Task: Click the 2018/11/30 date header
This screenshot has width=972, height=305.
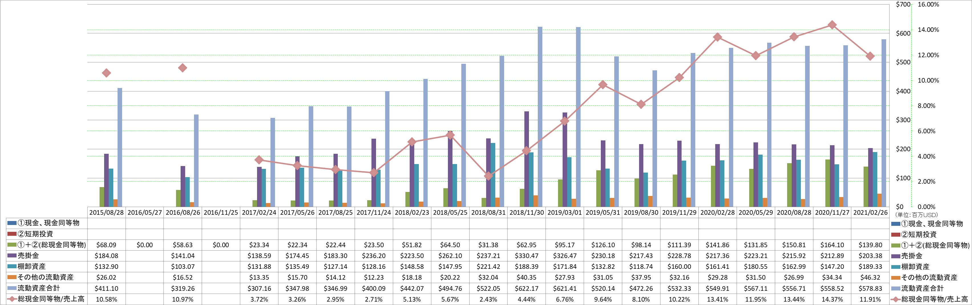Action: (x=526, y=212)
